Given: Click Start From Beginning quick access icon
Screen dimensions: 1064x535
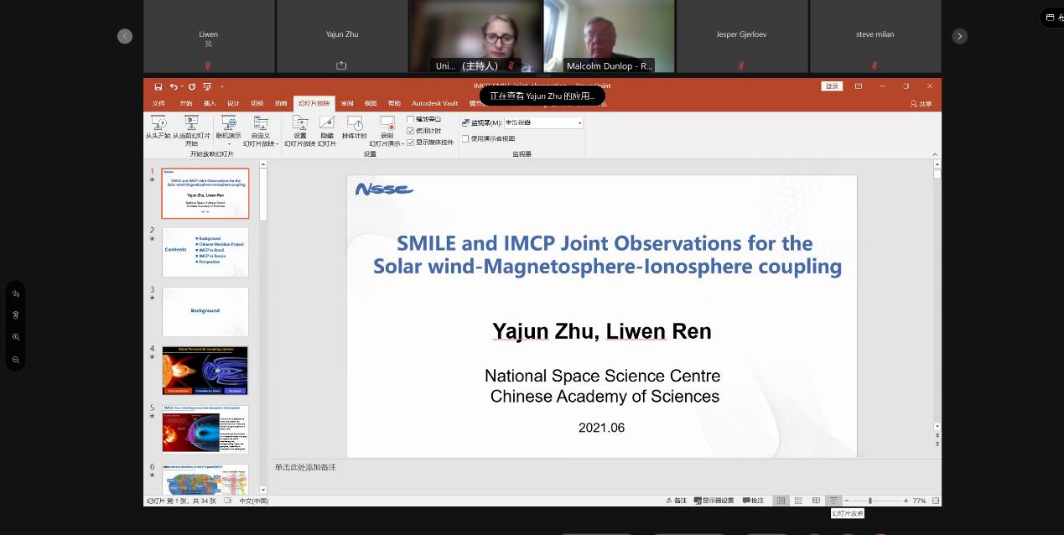Looking at the screenshot, I should 207,86.
